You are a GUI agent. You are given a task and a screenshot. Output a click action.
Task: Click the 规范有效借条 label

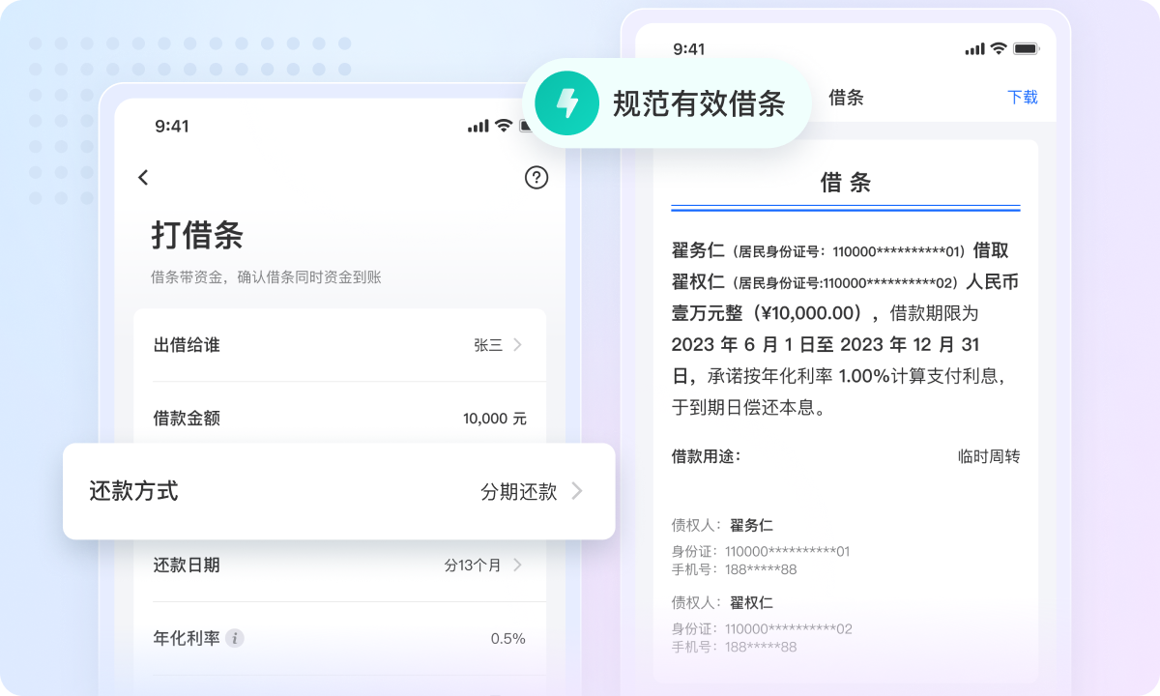[698, 103]
